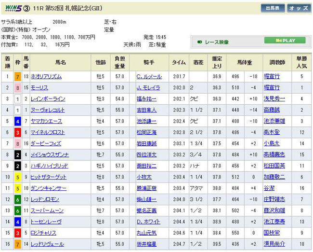Screen dimensions: 313x252
Task: Open trainer link 浅見秀一
Action: click(x=274, y=99)
